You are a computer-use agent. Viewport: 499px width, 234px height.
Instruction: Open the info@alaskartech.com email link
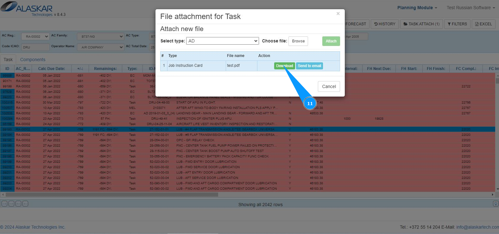[477, 227]
